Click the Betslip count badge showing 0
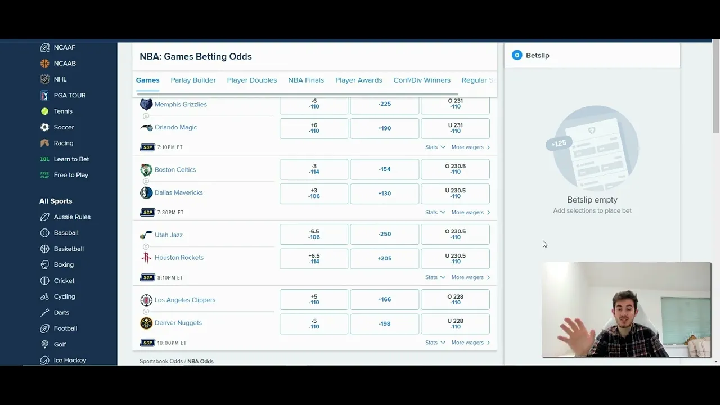 tap(517, 55)
